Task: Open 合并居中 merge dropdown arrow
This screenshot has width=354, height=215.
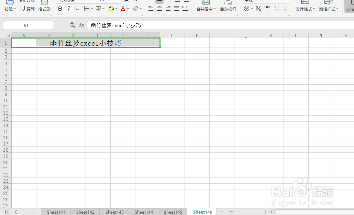Action: pyautogui.click(x=214, y=9)
